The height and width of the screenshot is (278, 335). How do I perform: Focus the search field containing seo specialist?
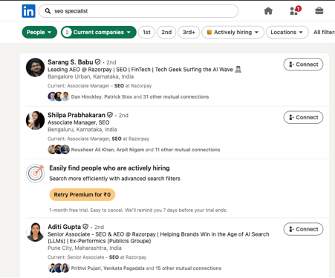pyautogui.click(x=138, y=11)
